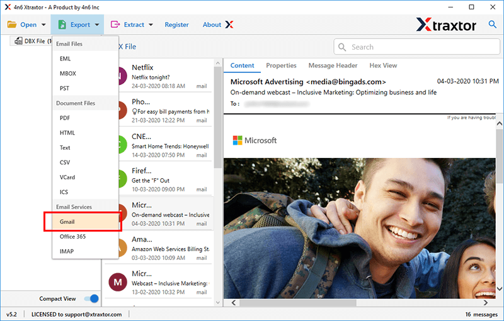Open the Message Header tab
The width and height of the screenshot is (504, 321).
coord(333,65)
